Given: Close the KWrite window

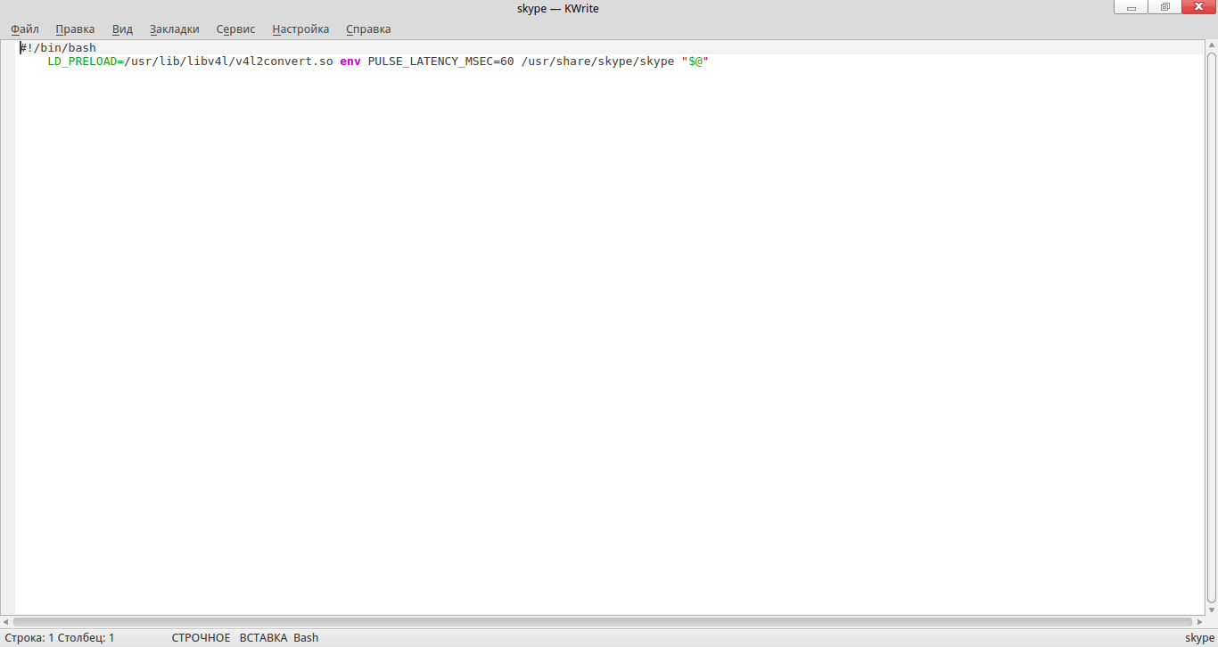Looking at the screenshot, I should tap(1197, 7).
